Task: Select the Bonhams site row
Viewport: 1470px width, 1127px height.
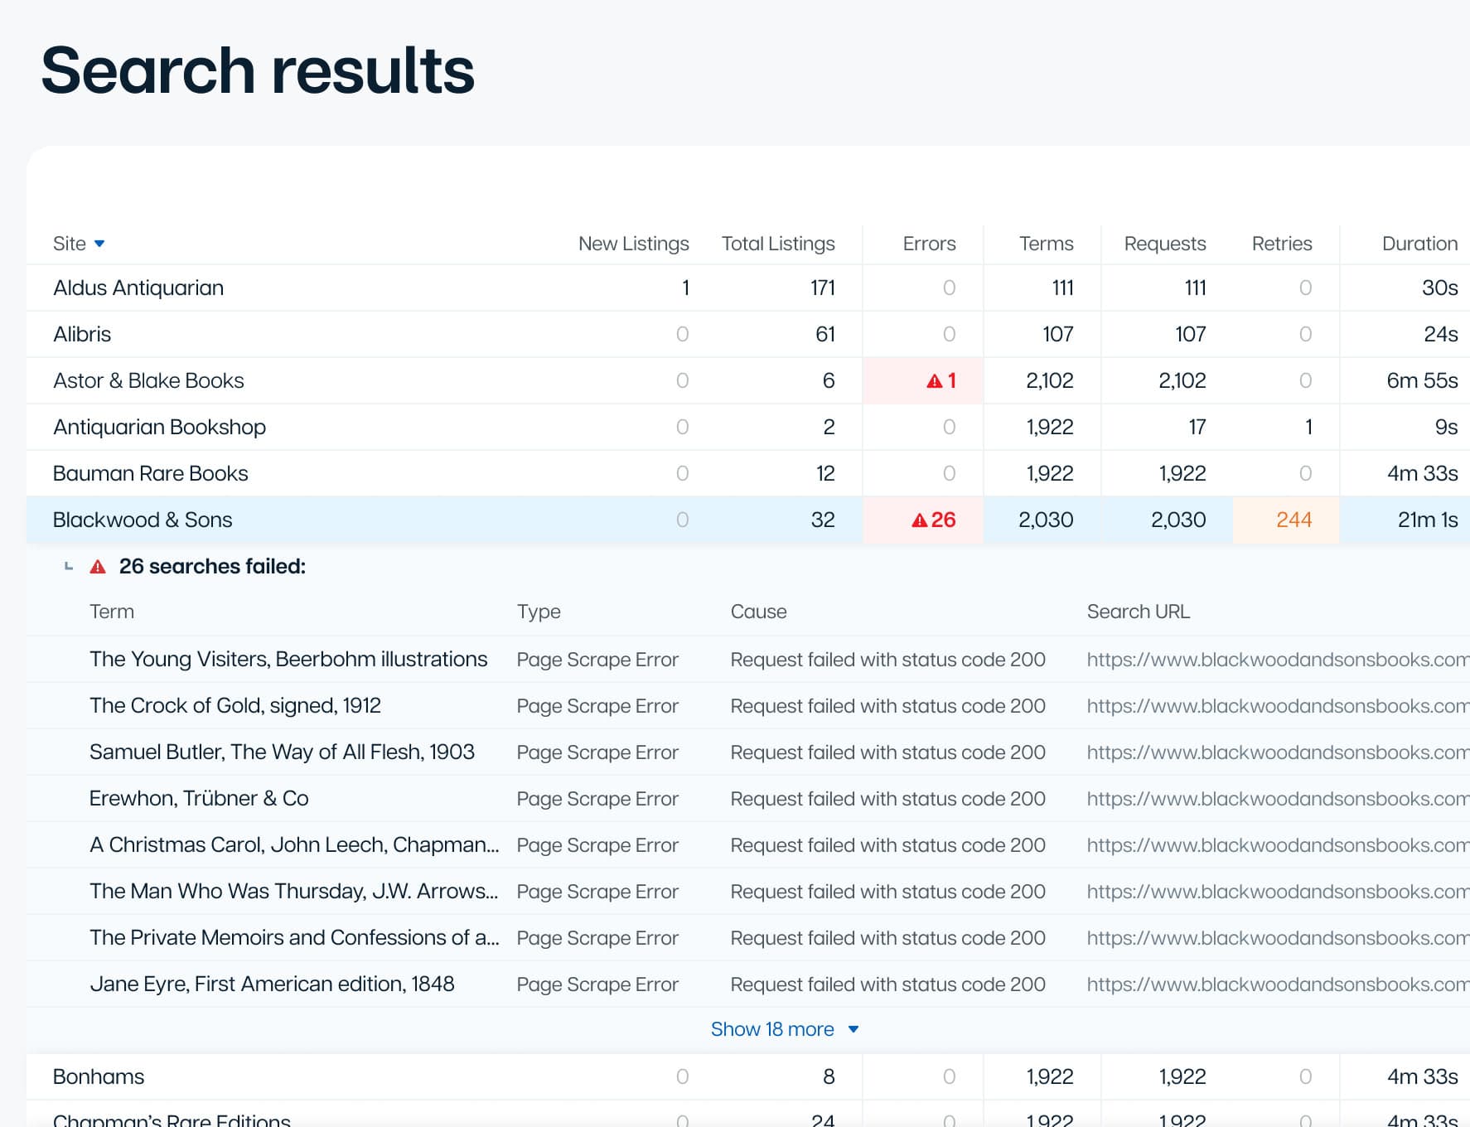Action: click(x=748, y=1077)
